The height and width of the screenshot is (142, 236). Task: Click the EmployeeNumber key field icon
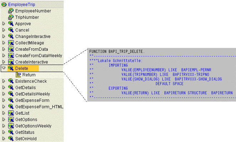click(x=11, y=11)
